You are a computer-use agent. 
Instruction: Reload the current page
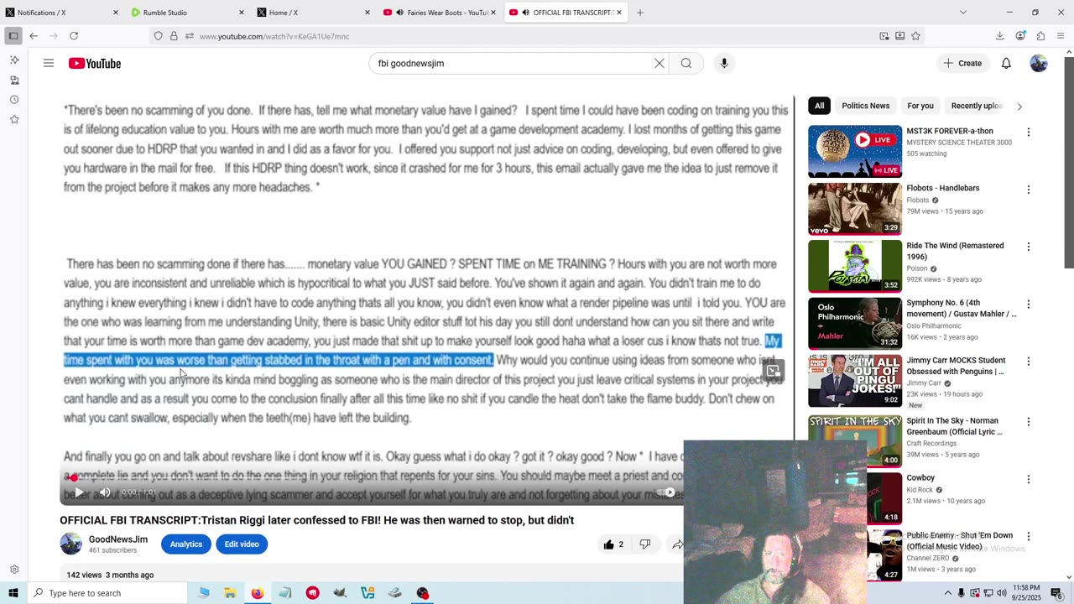pyautogui.click(x=74, y=36)
